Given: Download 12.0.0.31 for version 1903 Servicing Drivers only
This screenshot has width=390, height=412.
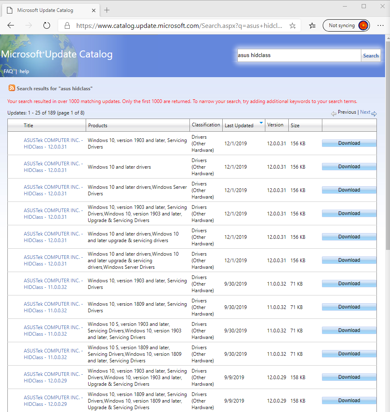Looking at the screenshot, I should pos(349,143).
